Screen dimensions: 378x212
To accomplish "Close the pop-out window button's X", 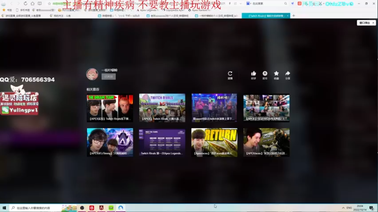I will [373, 23].
